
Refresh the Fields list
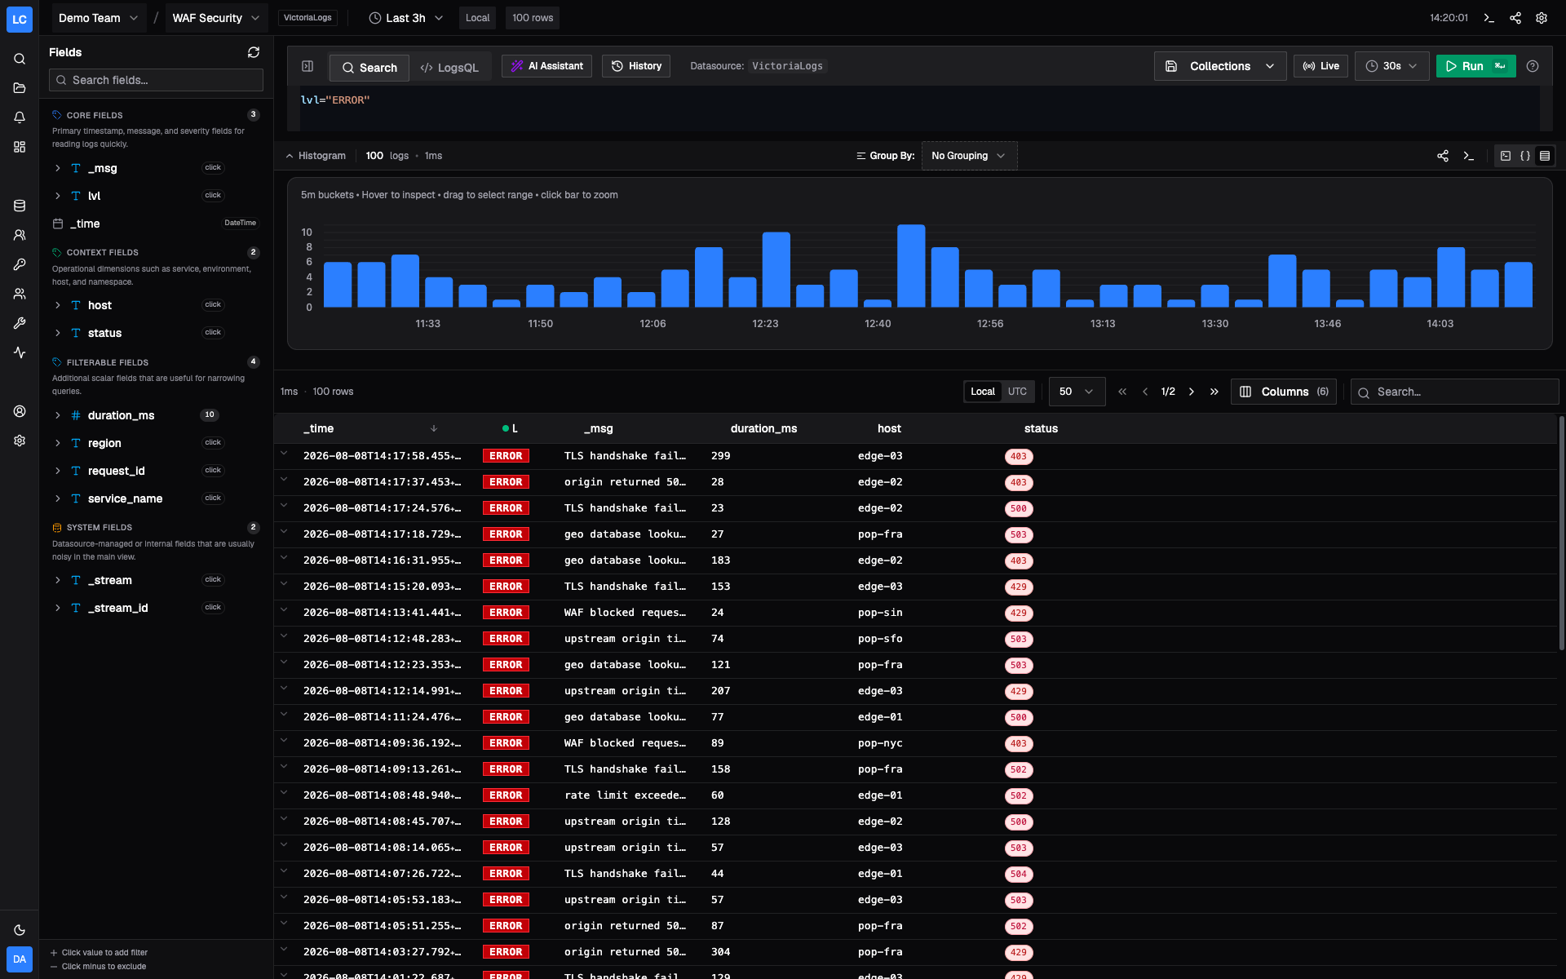click(254, 52)
